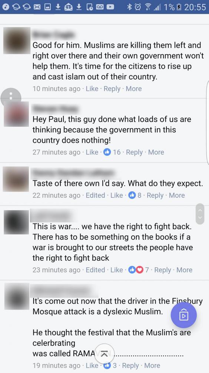
Task: Tap the alarm clock status icon
Action: click(138, 7)
